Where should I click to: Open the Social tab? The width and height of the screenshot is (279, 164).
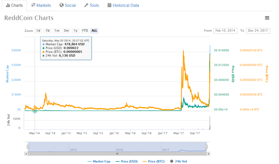[68, 5]
